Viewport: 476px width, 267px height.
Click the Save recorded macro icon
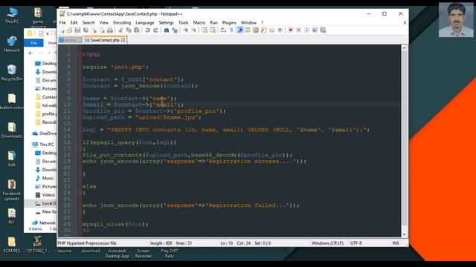tap(323, 30)
